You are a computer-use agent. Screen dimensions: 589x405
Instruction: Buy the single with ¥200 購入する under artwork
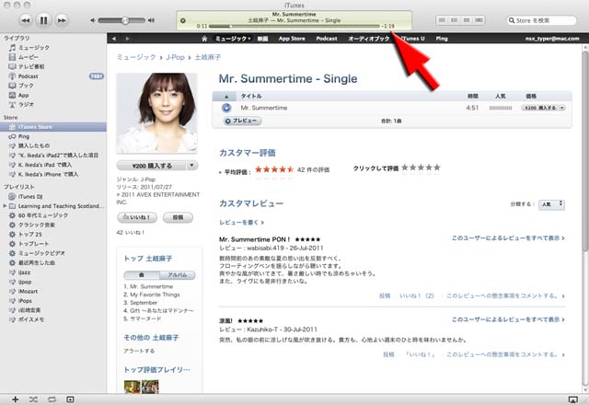click(x=152, y=166)
